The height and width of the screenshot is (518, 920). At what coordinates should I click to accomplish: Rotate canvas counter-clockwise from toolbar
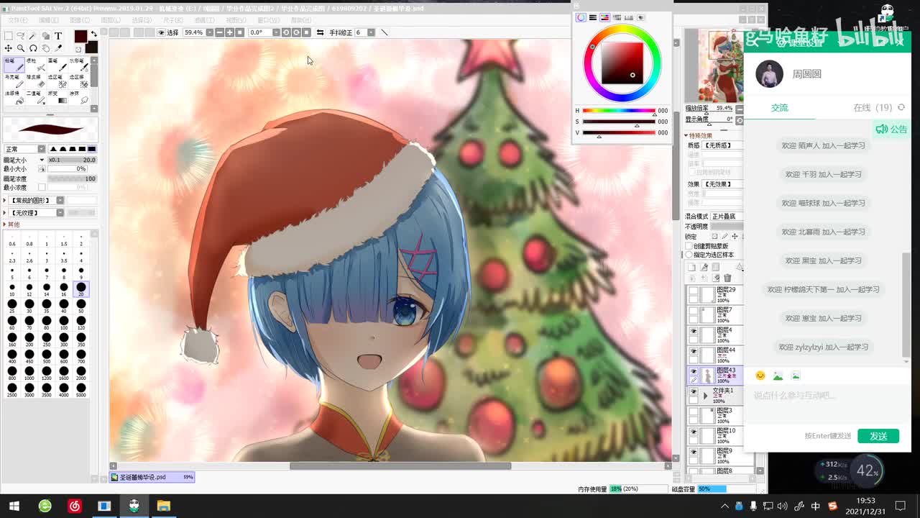(286, 32)
